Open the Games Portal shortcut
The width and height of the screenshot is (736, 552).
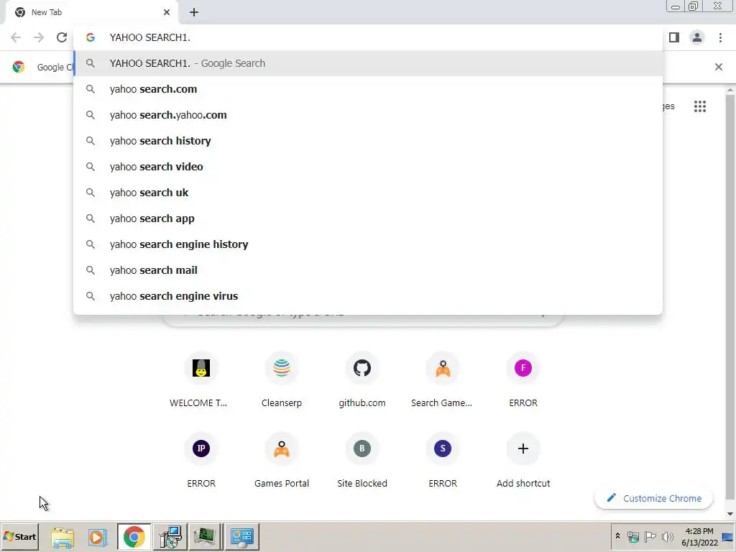coord(282,461)
